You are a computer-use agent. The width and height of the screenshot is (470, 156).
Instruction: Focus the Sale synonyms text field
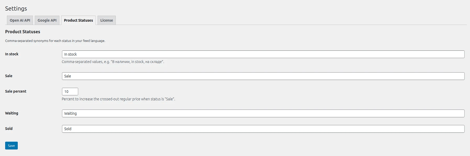click(183, 76)
